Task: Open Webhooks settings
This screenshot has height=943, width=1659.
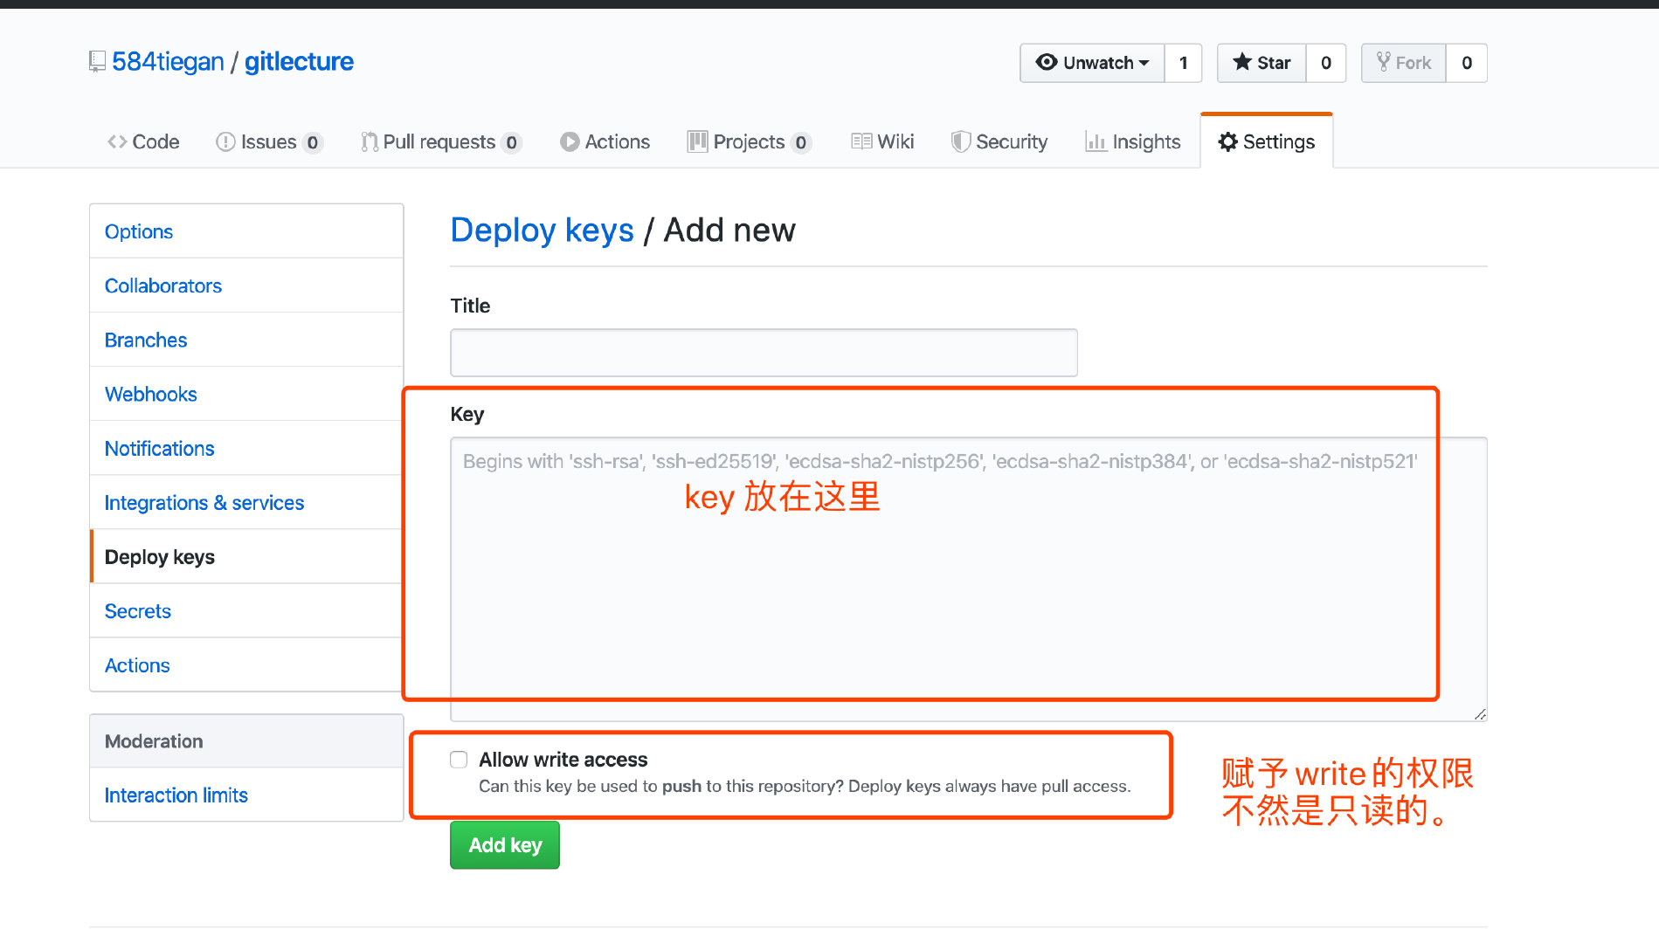Action: [x=246, y=394]
